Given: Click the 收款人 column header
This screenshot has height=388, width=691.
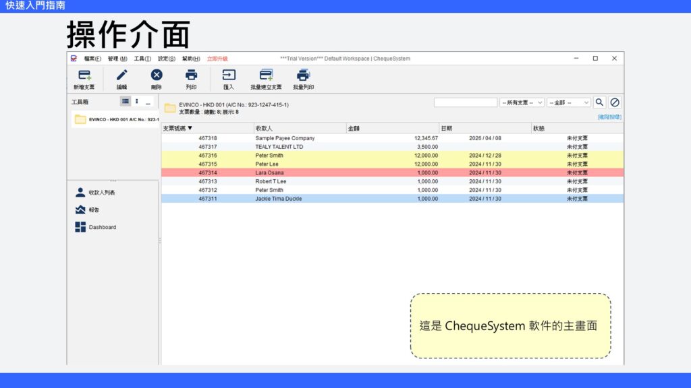Looking at the screenshot, I should (300, 128).
